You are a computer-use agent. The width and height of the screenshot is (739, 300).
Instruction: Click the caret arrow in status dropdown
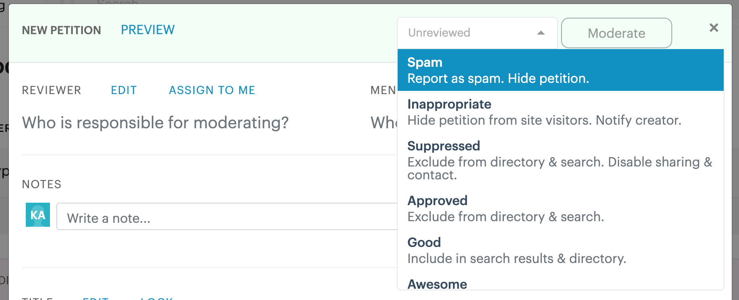(x=541, y=33)
